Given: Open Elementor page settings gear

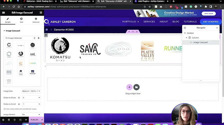Looking at the screenshot, I should (3, 120).
